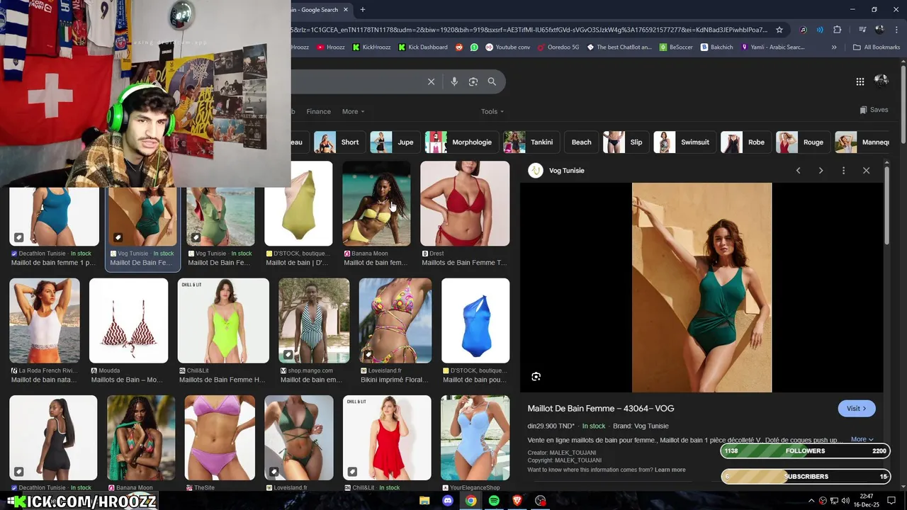Open File Explorer from the taskbar
Viewport: 907px width, 510px height.
pyautogui.click(x=424, y=501)
